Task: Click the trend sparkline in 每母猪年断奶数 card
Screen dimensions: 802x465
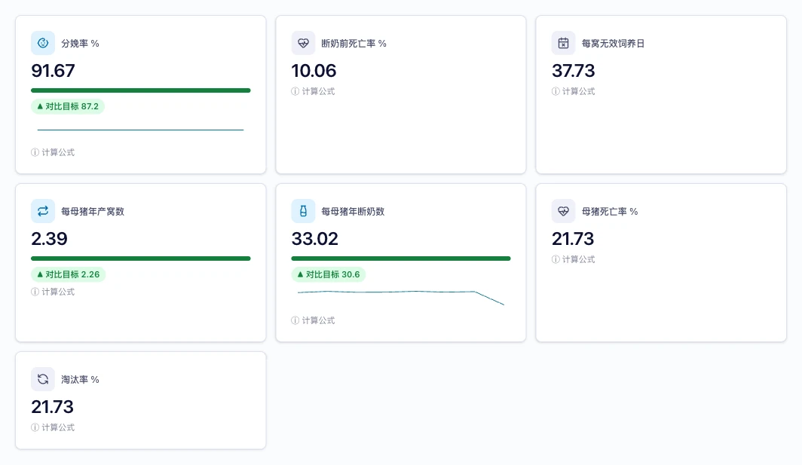Action: pyautogui.click(x=401, y=298)
